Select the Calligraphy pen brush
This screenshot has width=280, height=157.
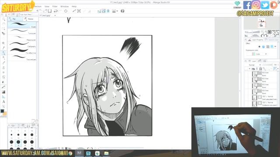coord(22,44)
